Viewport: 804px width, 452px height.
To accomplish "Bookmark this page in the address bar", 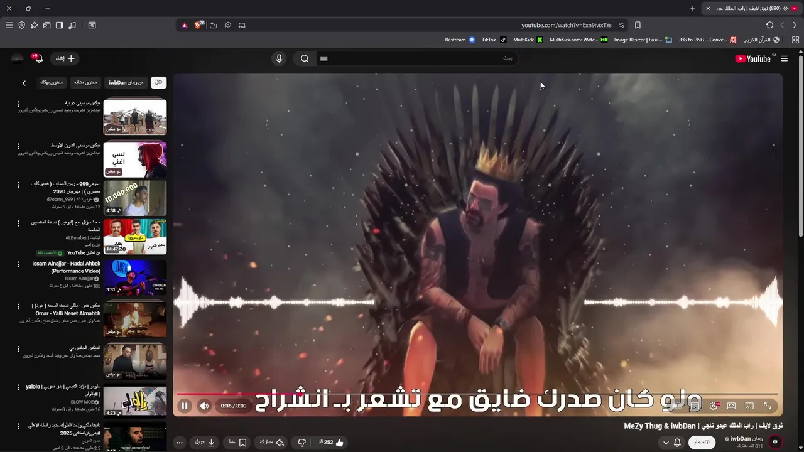I will coord(638,25).
